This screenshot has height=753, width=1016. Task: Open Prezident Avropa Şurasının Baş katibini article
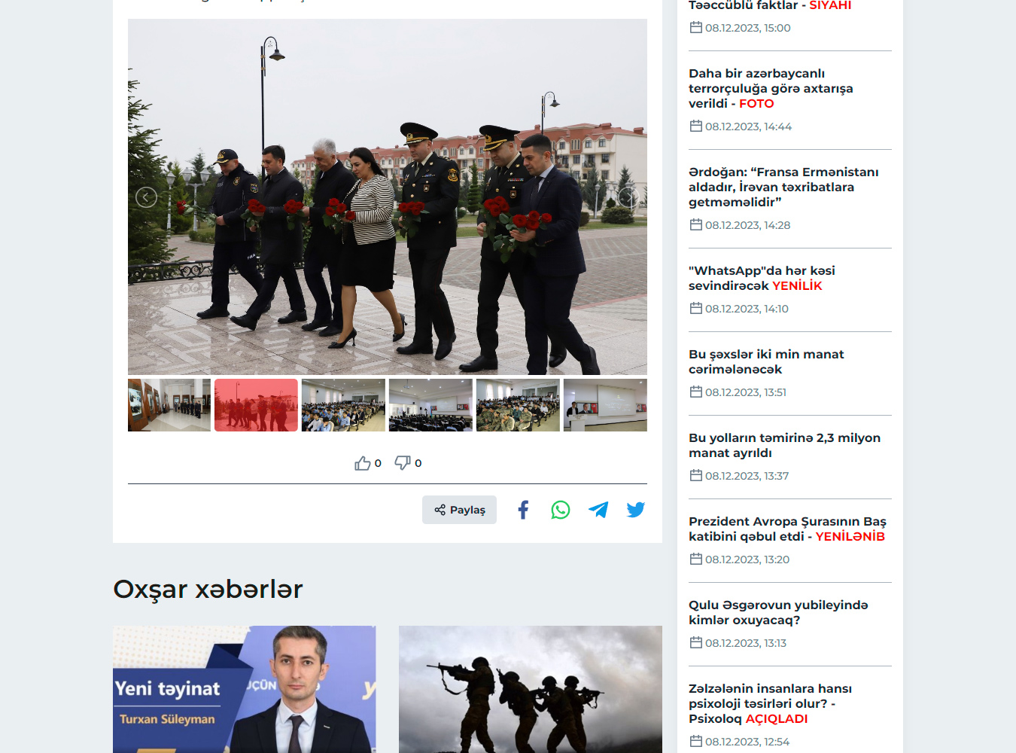pyautogui.click(x=786, y=529)
